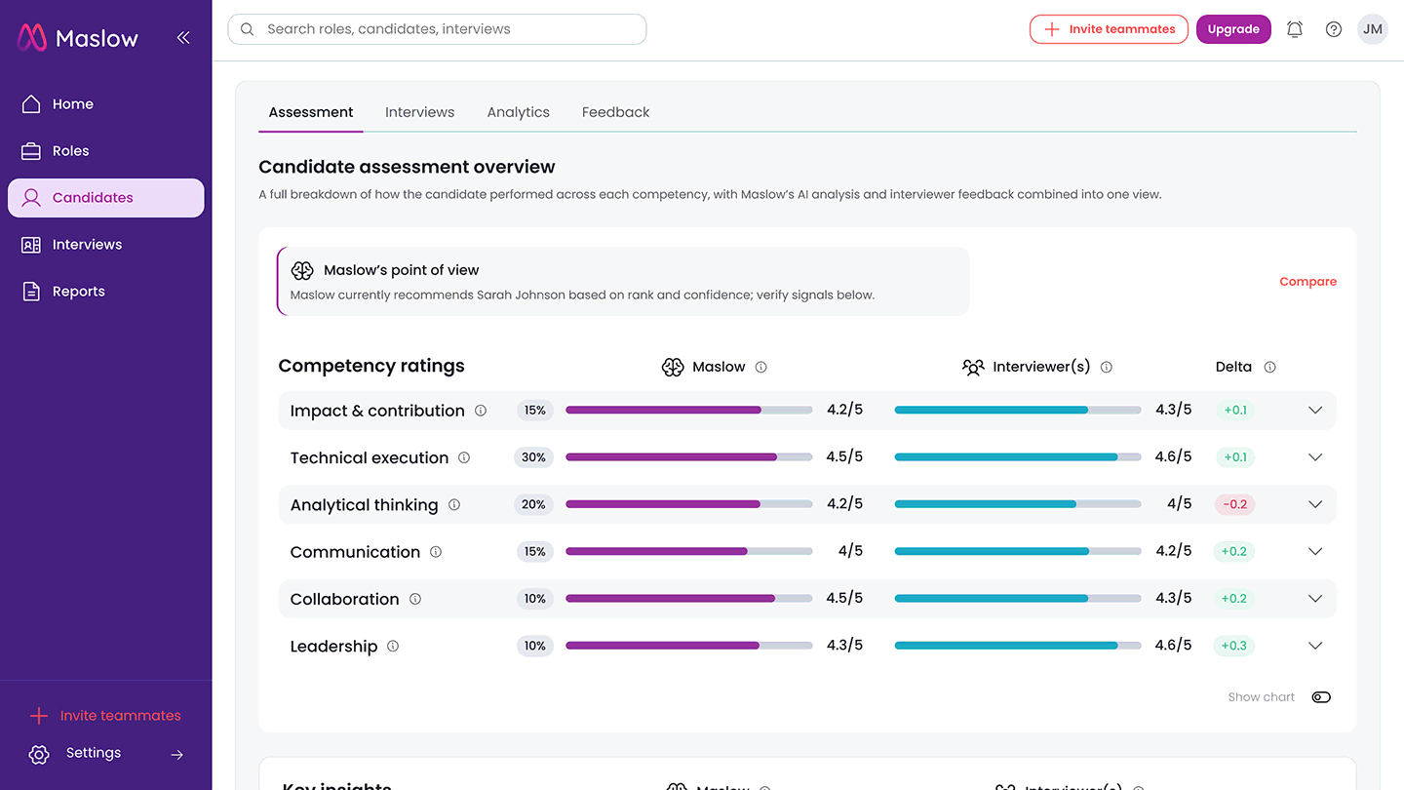Click the arrow next to Settings
Screen dimensions: 1404x790
pos(177,754)
